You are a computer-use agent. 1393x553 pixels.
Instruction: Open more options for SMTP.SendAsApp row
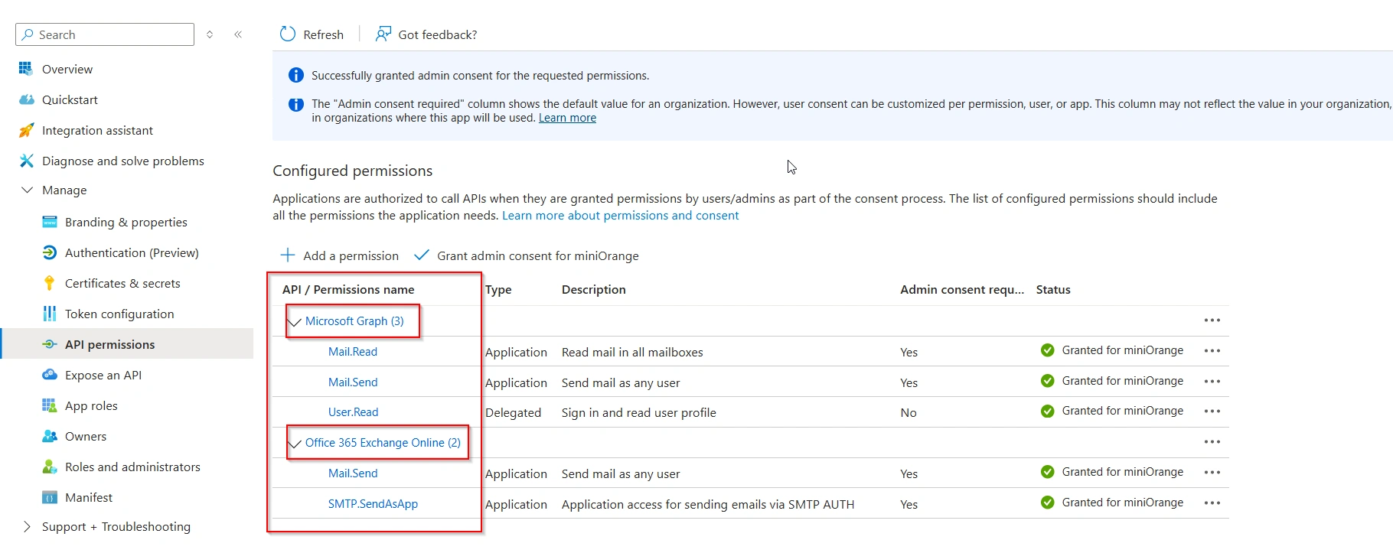(x=1212, y=503)
